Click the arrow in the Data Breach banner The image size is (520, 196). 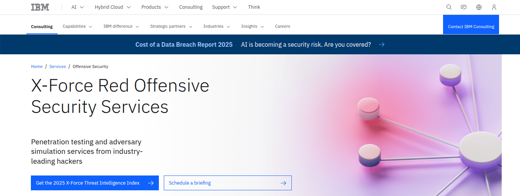point(382,44)
